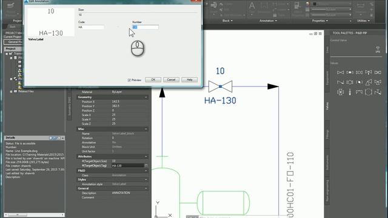Click the Number input field

(x=145, y=27)
